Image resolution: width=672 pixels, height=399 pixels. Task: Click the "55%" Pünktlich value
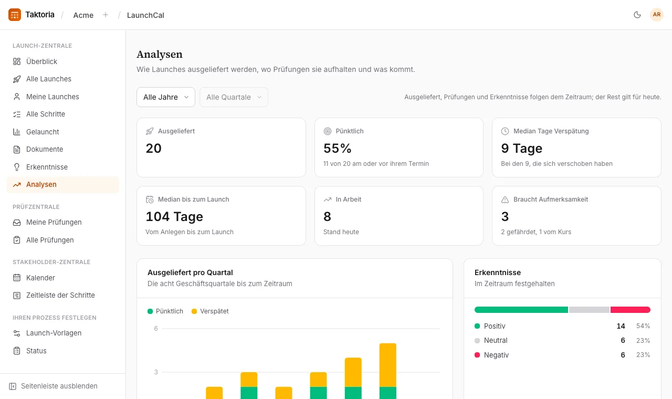coord(338,148)
